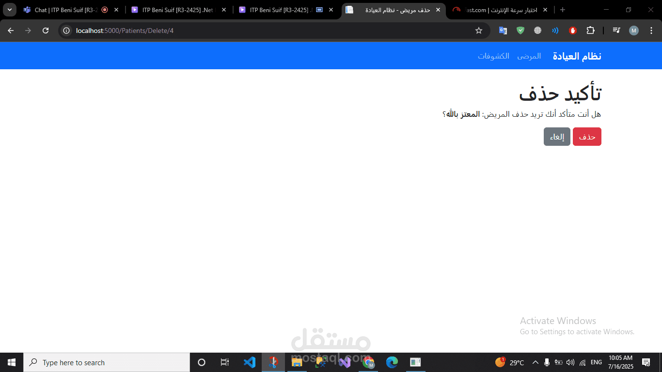662x372 pixels.
Task: Show hidden system tray icons
Action: [x=536, y=362]
